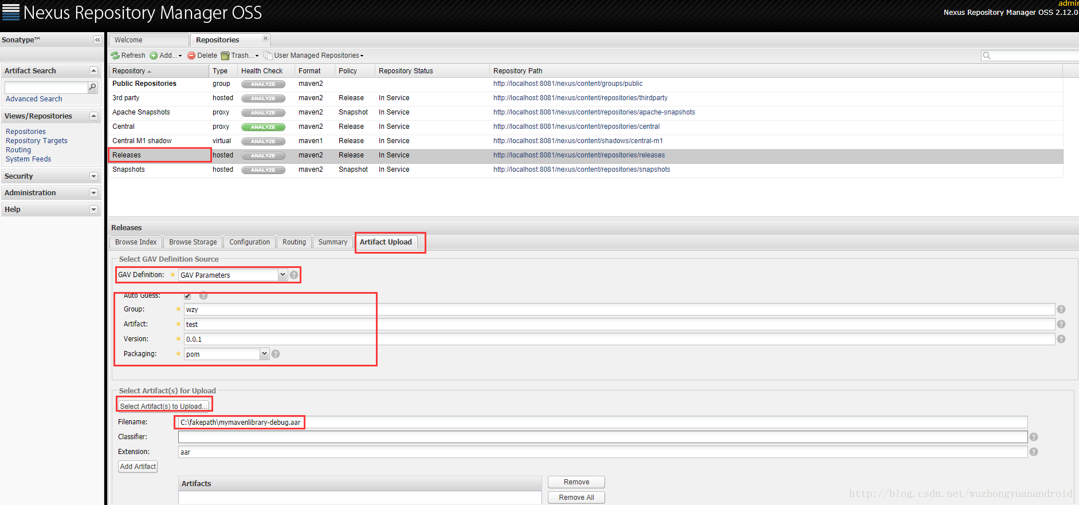Select the Apache Snapshots repository row

coord(586,112)
